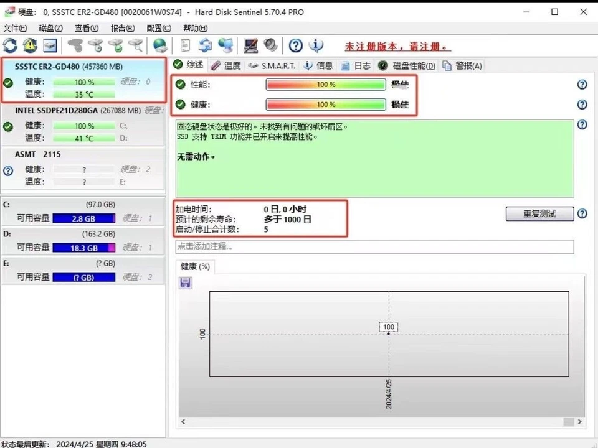This screenshot has height=448, width=598.
Task: Switch to the 磁盘性能(D) tab
Action: pyautogui.click(x=407, y=65)
